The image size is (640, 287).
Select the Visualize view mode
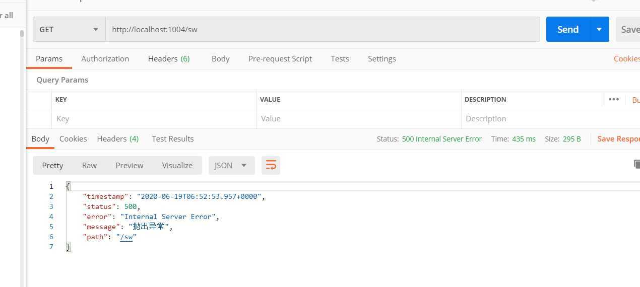(177, 165)
